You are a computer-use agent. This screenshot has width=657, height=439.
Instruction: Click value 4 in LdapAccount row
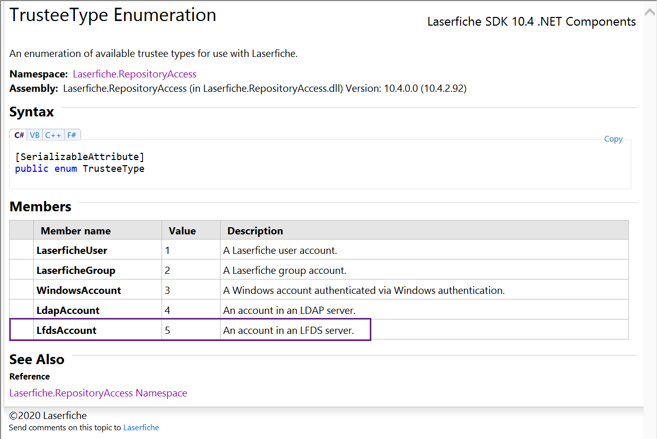tap(167, 310)
